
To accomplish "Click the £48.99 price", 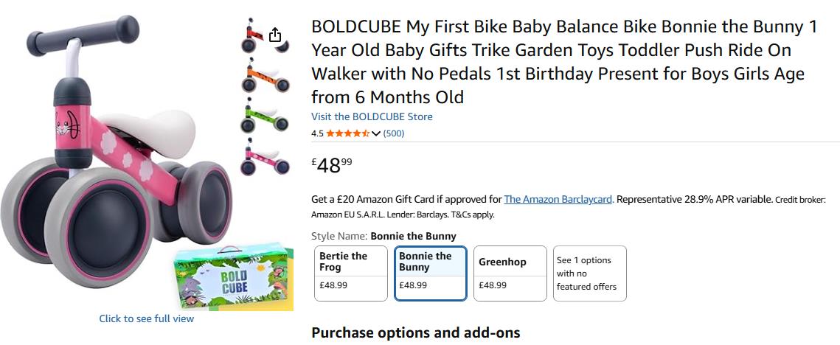I will coord(332,165).
